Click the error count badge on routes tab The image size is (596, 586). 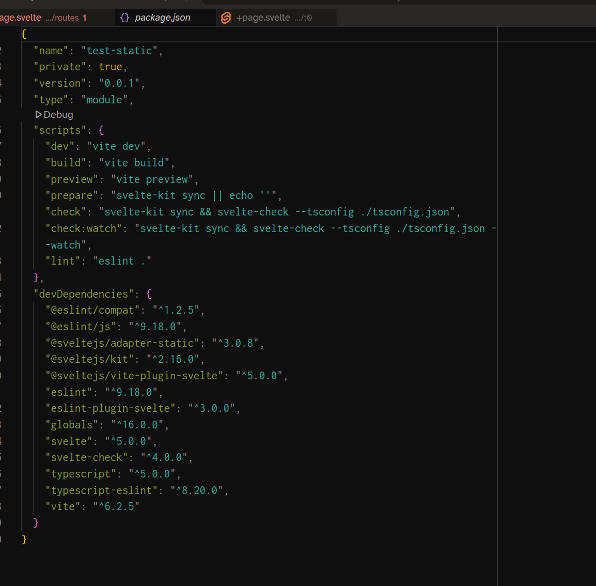85,18
